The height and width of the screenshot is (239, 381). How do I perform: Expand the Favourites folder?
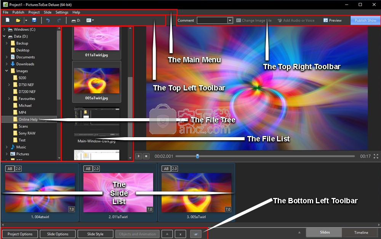pos(9,99)
